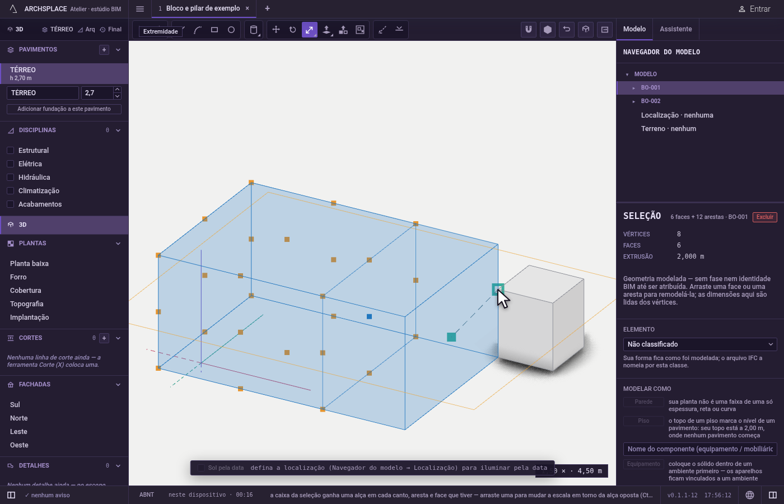Select the arc drawing tool
The width and height of the screenshot is (784, 504).
(x=198, y=30)
